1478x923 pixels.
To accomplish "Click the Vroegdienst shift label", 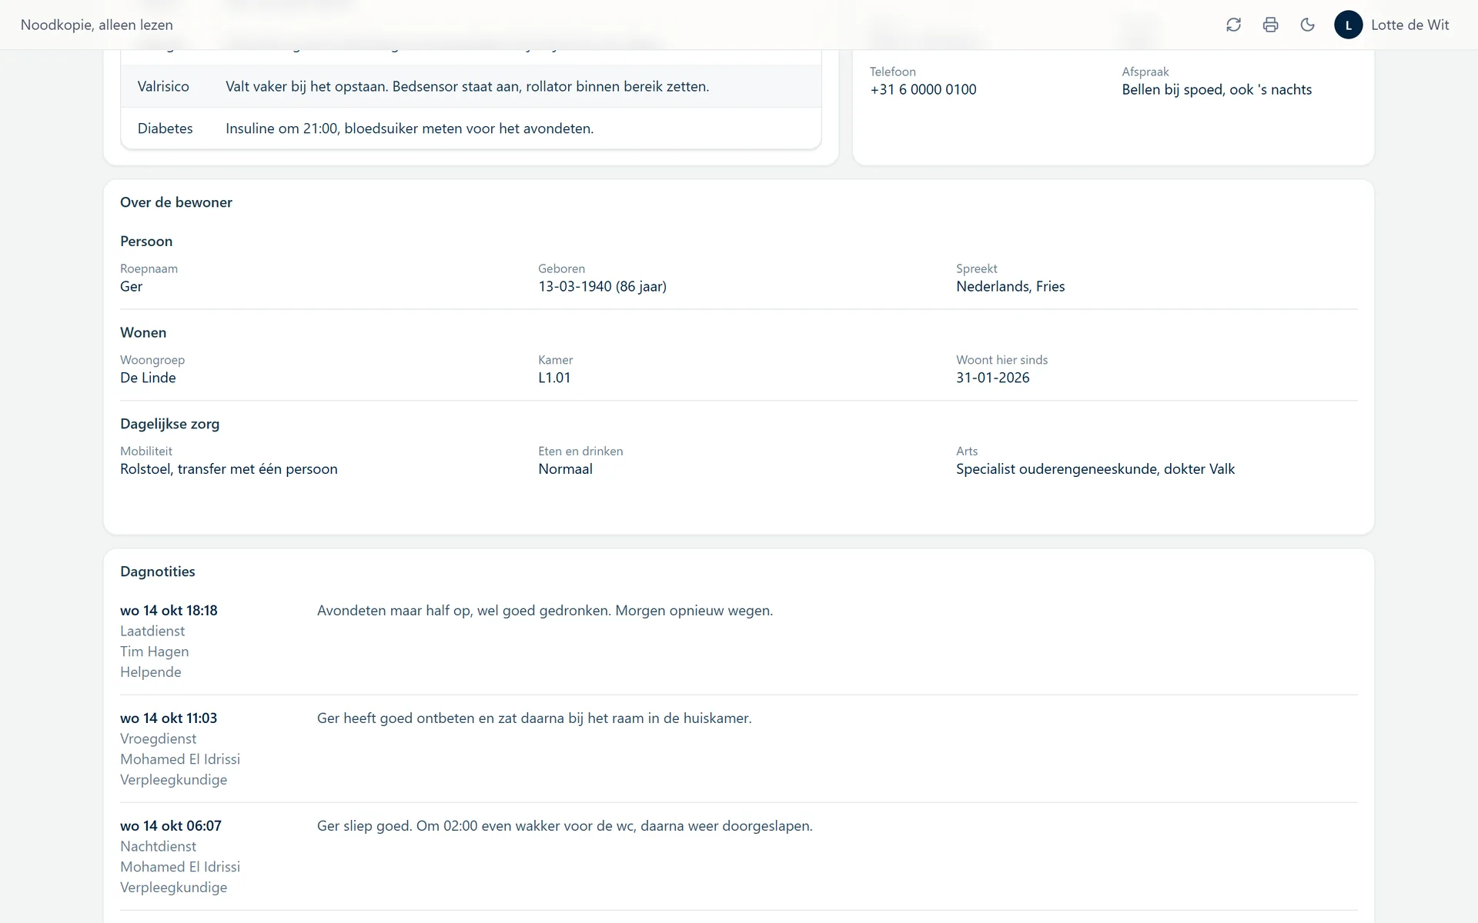I will 158,738.
